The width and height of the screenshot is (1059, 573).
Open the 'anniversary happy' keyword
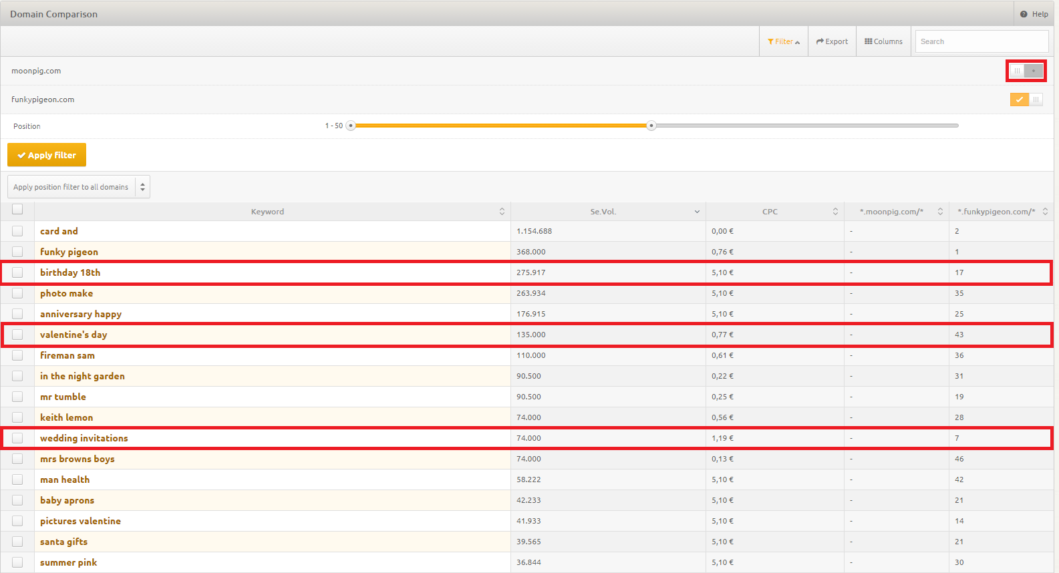pyautogui.click(x=81, y=314)
